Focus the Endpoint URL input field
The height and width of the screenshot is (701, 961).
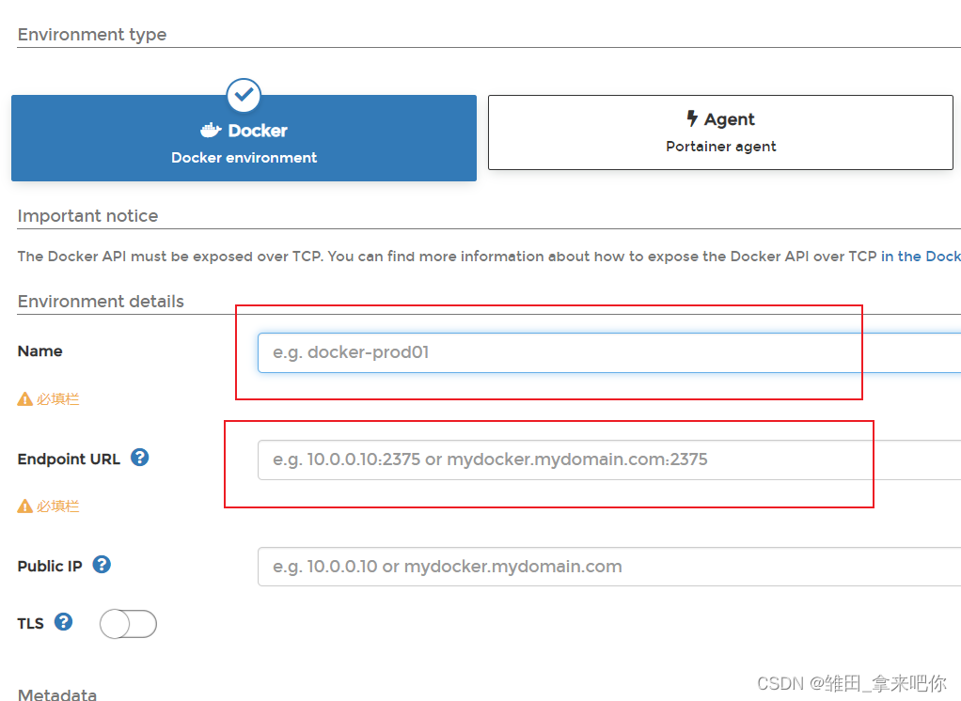[609, 460]
